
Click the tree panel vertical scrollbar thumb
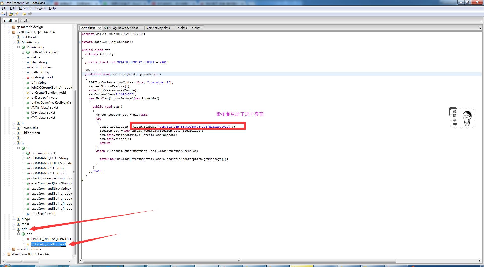(74, 172)
